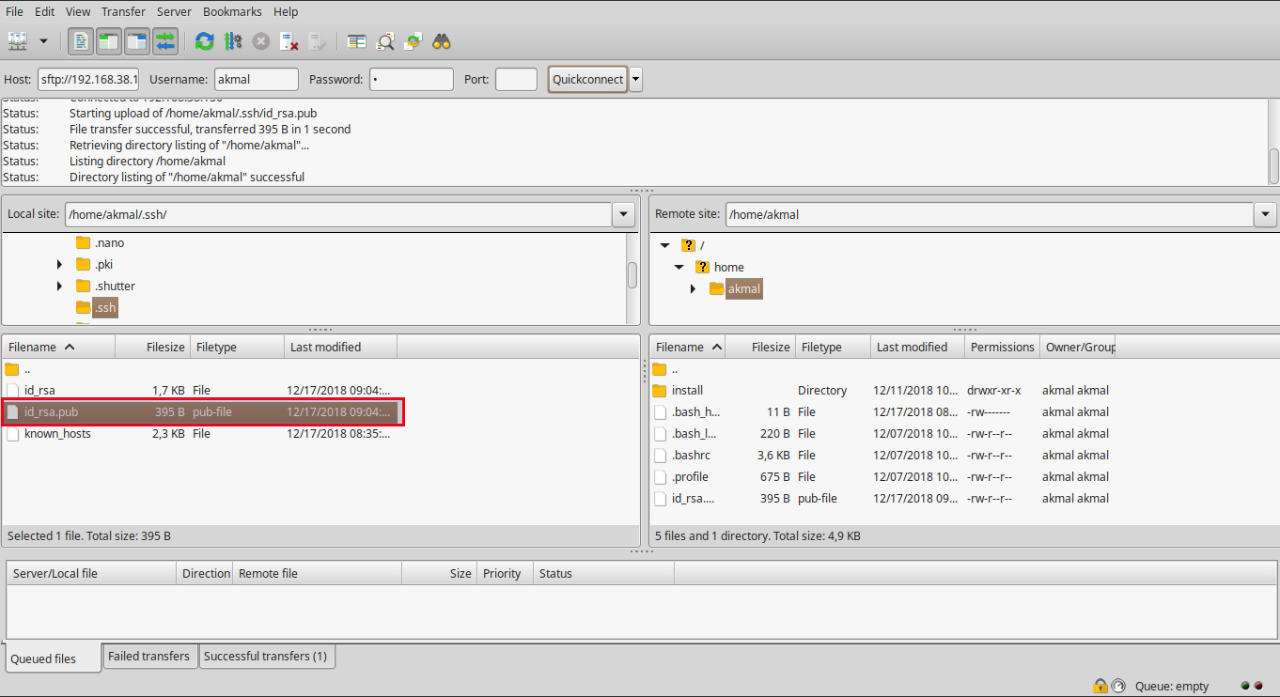Sort local files by Last modified column
The width and height of the screenshot is (1280, 697).
[340, 347]
